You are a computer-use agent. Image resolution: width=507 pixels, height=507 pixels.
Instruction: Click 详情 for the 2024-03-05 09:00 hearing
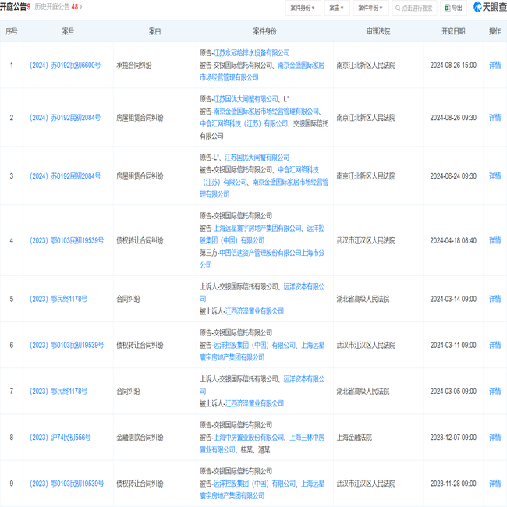click(495, 392)
